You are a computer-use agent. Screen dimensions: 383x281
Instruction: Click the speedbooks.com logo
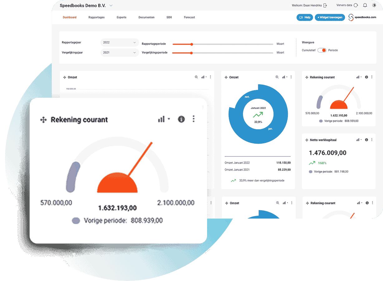coord(362,17)
